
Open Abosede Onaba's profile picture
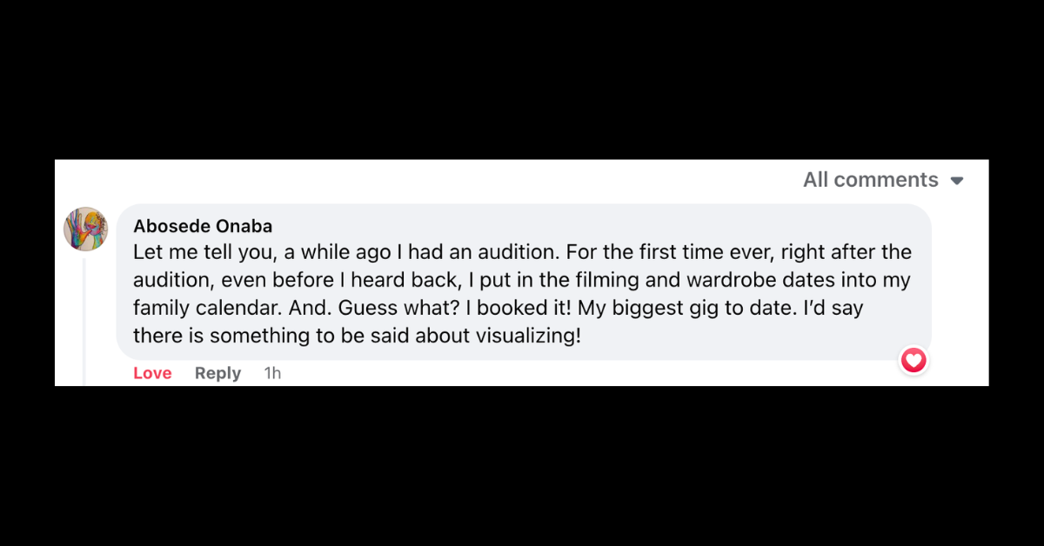click(86, 229)
